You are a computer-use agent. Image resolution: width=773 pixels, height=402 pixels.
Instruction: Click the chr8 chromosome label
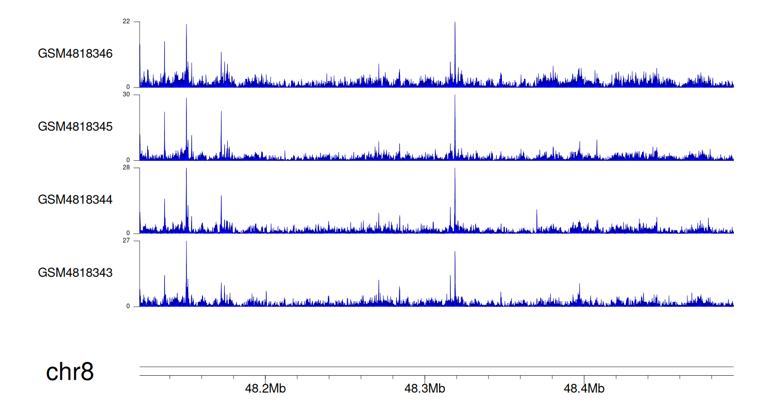(70, 372)
